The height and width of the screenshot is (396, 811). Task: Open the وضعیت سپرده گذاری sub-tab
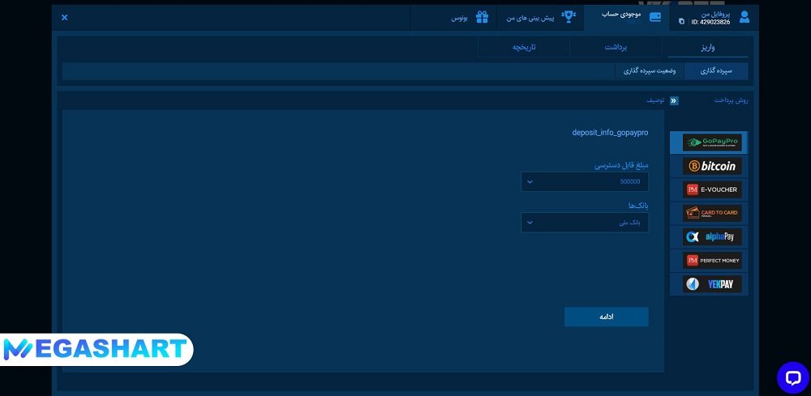pos(650,71)
